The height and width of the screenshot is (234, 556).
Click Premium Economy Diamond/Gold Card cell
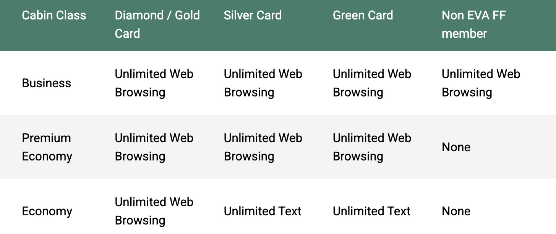tap(154, 147)
